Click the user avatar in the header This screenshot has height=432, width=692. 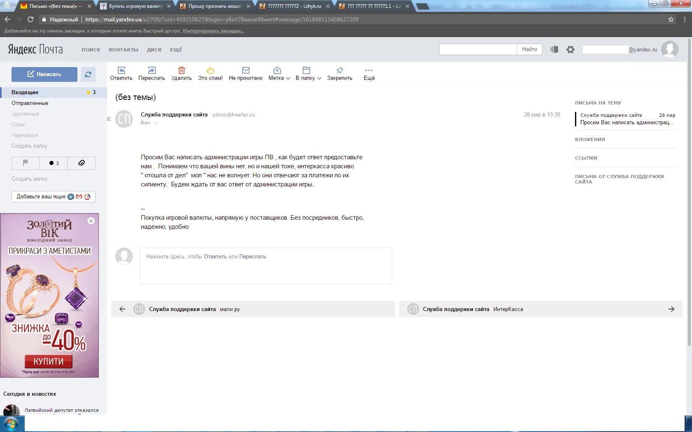click(670, 49)
